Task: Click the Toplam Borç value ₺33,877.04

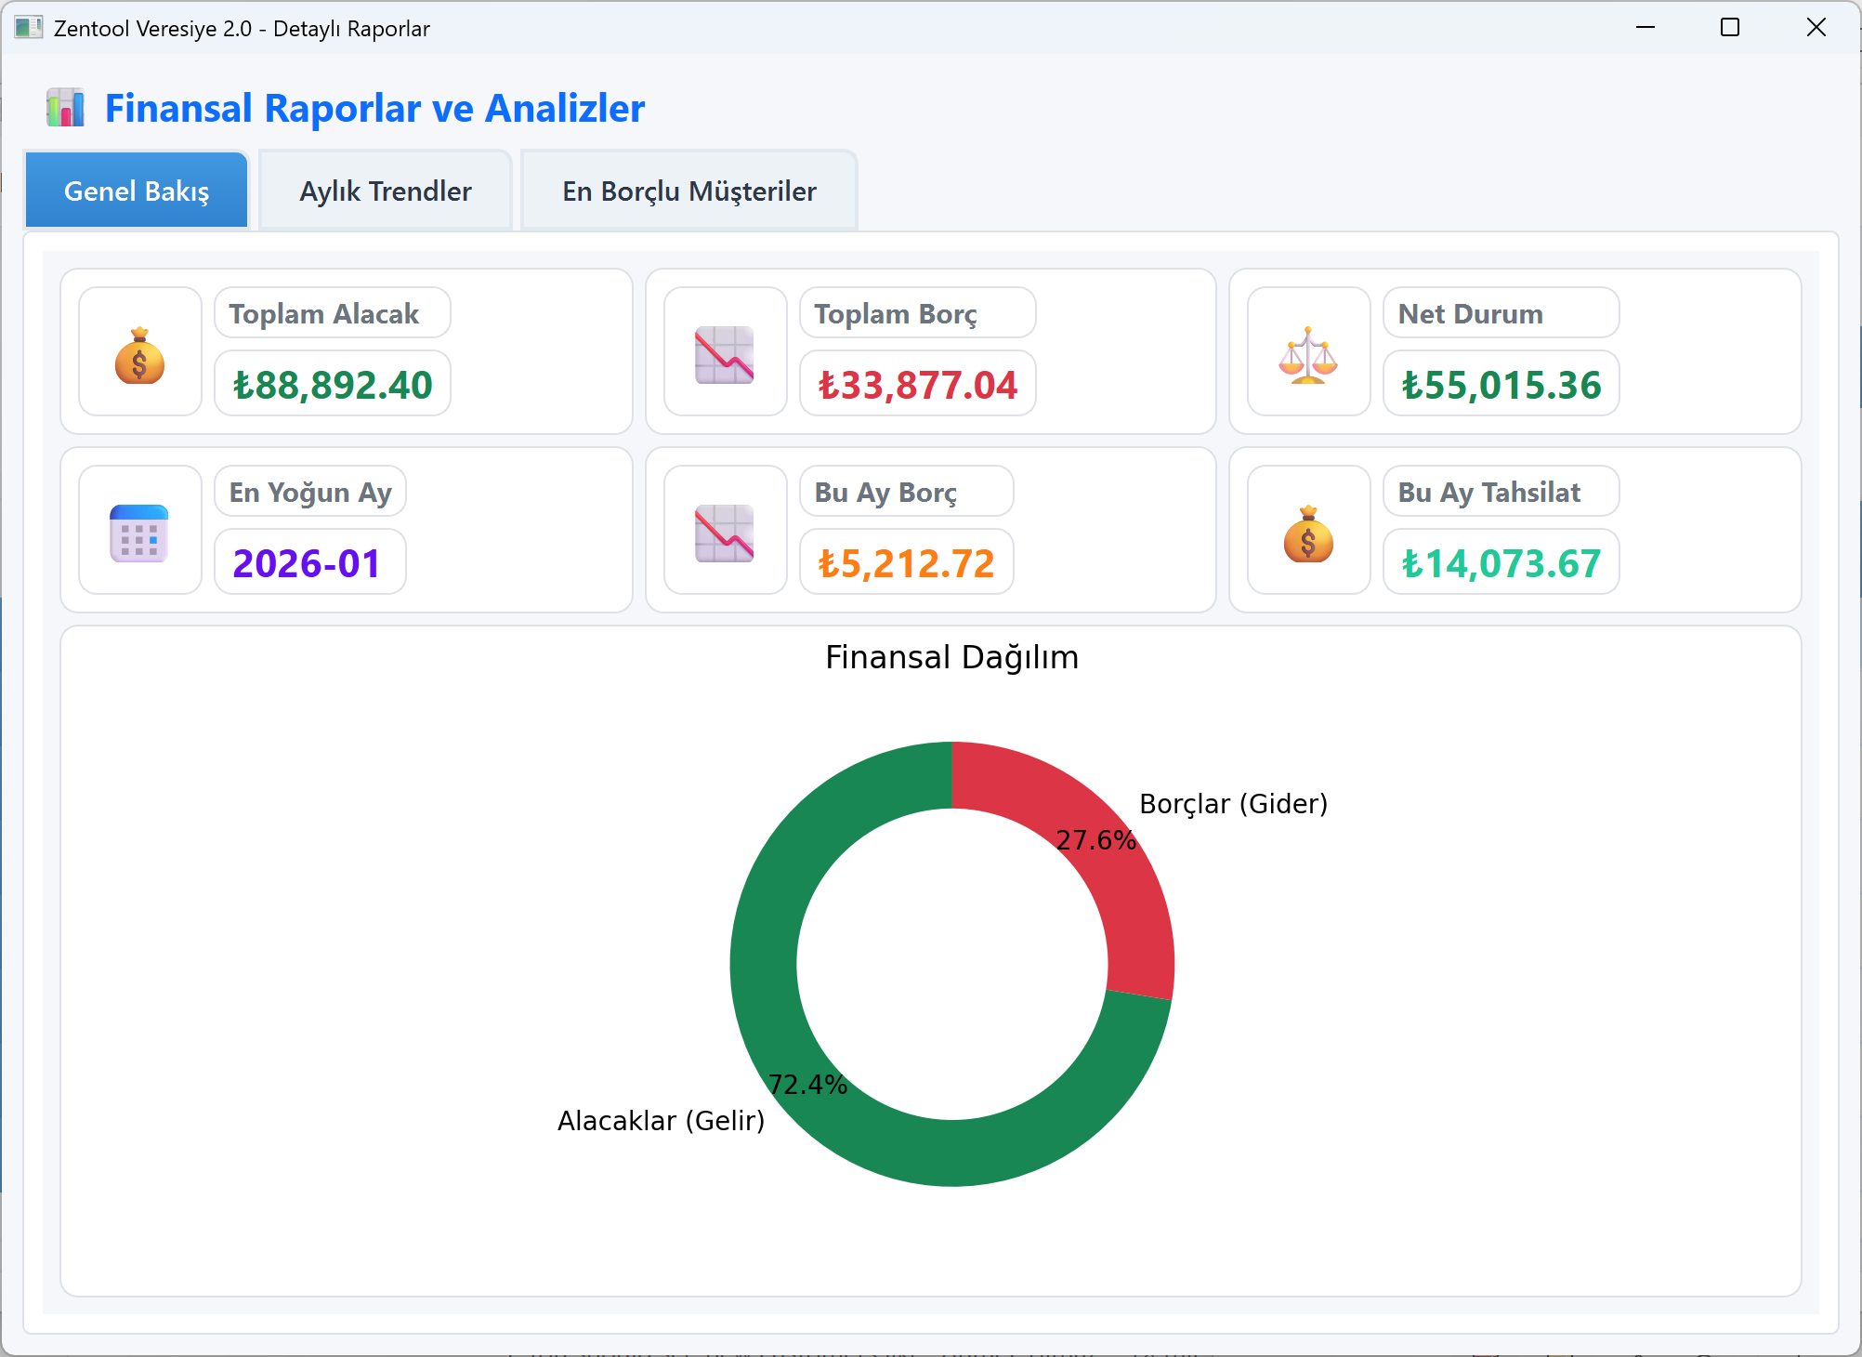Action: (917, 385)
